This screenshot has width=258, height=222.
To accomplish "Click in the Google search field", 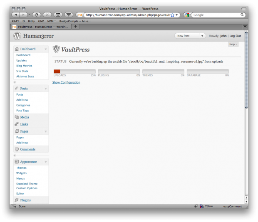I will (216, 15).
